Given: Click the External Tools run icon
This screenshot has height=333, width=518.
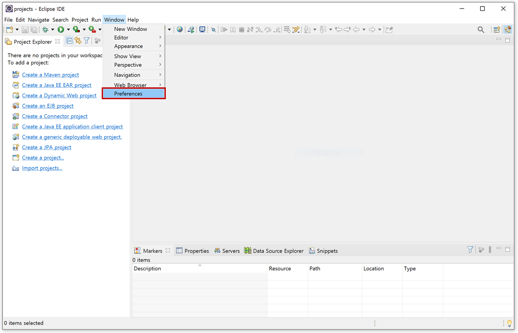Looking at the screenshot, I should coord(92,30).
